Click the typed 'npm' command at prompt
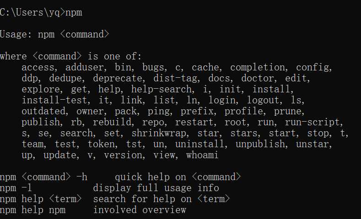 pos(74,12)
